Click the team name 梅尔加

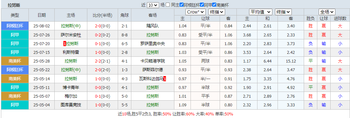(71, 96)
